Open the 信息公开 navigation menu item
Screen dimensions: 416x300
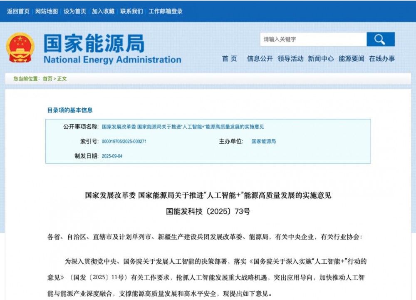point(259,59)
